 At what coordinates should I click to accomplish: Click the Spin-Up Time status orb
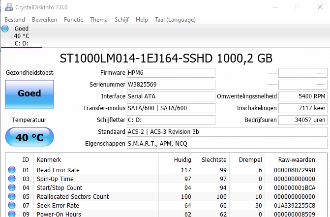pos(12,179)
